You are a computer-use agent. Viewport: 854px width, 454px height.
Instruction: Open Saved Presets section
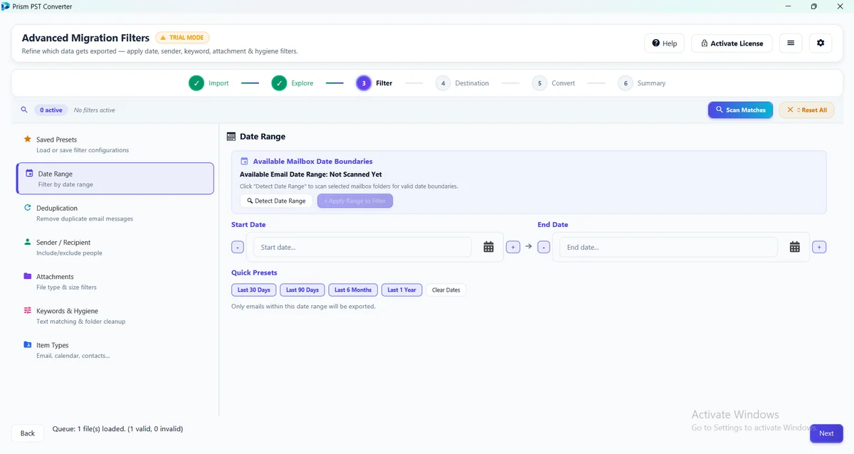(x=115, y=144)
